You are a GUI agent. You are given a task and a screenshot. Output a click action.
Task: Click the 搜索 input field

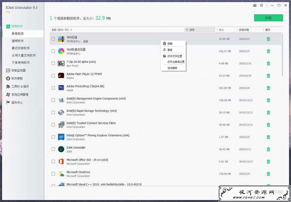pos(200,30)
